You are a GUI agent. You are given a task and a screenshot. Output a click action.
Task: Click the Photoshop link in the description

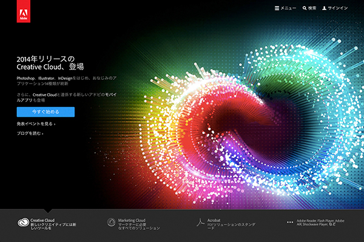tap(27, 79)
